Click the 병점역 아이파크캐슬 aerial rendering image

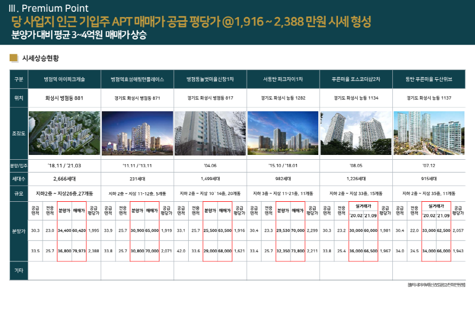click(x=64, y=133)
